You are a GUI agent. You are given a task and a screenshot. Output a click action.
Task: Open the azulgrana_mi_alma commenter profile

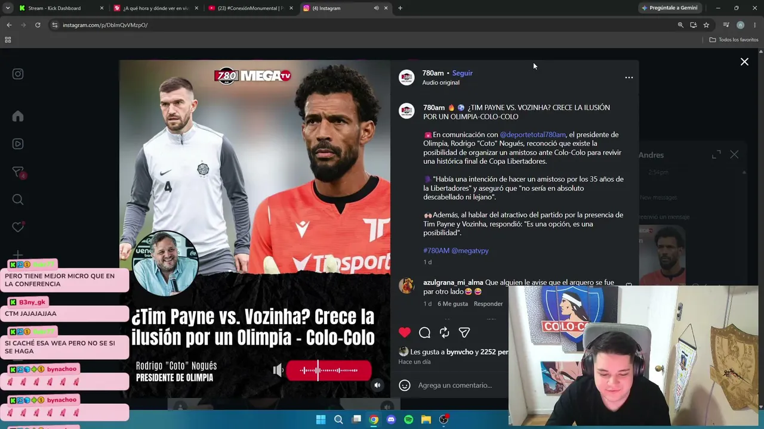tap(453, 282)
